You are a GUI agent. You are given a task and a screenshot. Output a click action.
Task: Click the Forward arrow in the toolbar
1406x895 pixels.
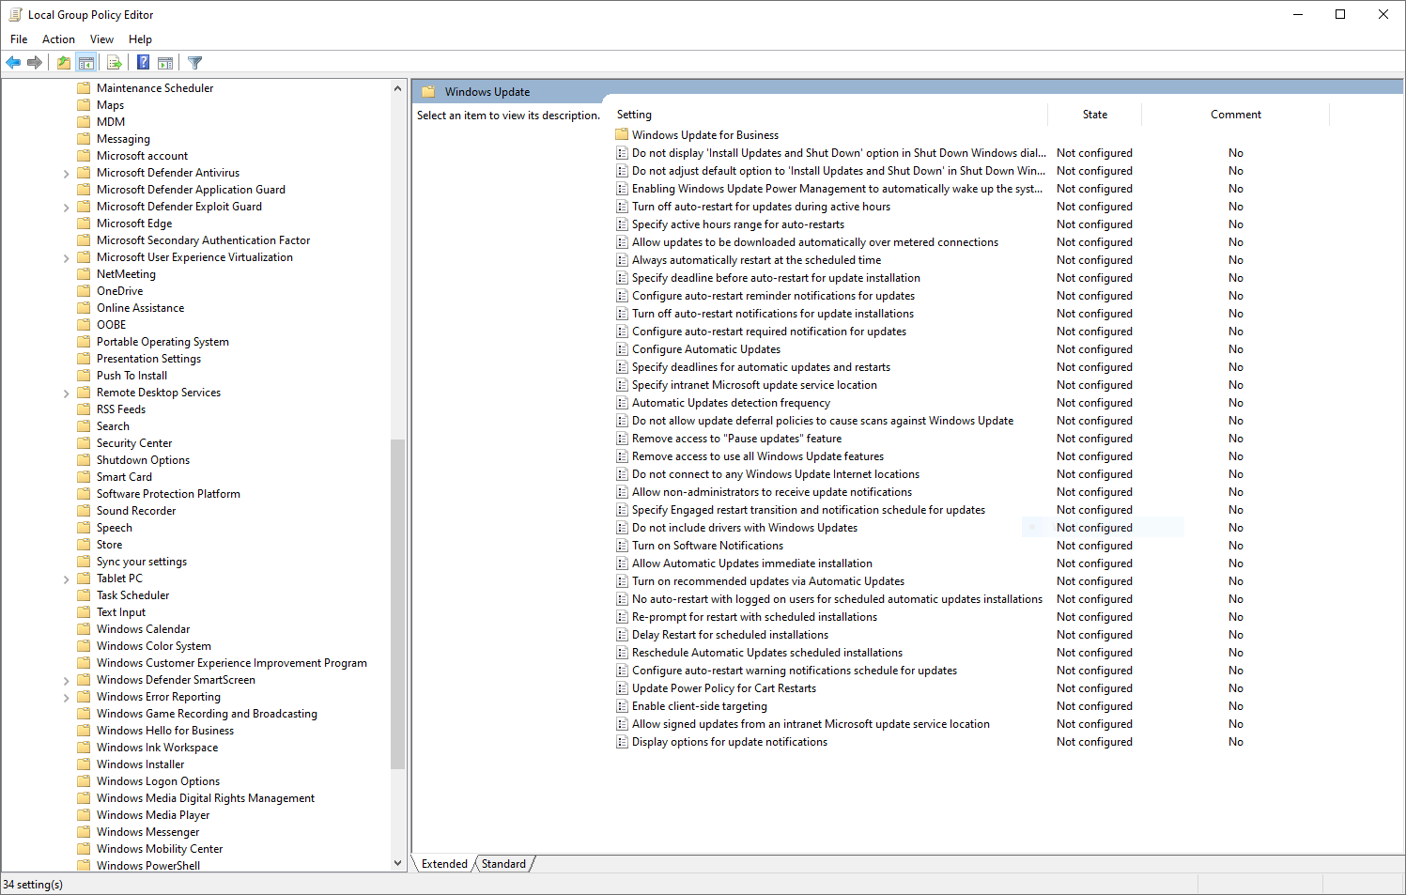35,63
